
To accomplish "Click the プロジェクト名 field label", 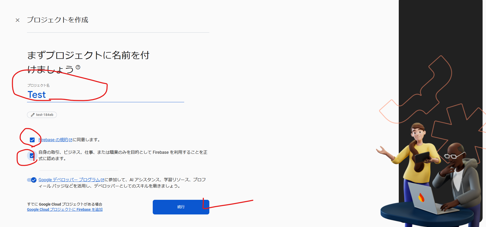I will click(x=38, y=86).
